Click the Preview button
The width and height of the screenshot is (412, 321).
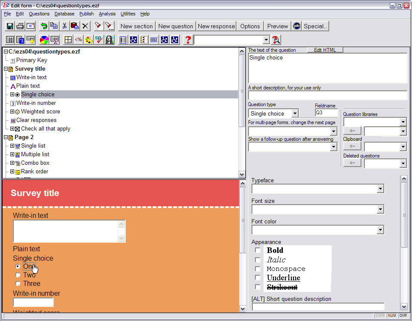click(278, 26)
